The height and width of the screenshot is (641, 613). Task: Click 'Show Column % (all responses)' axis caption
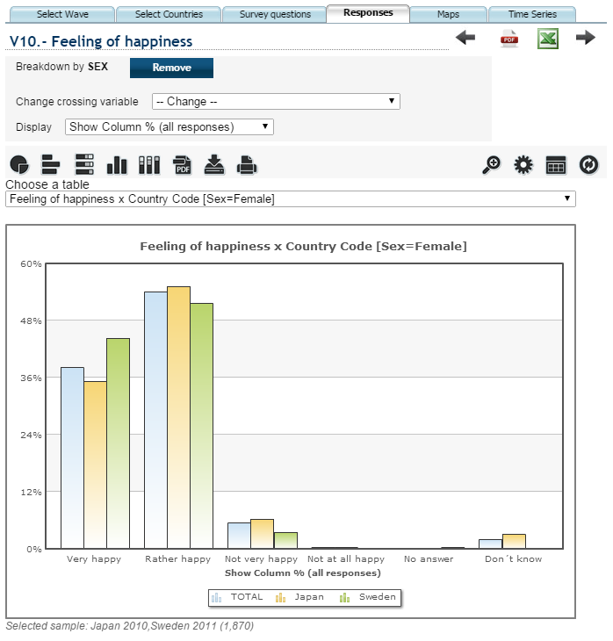[x=303, y=573]
